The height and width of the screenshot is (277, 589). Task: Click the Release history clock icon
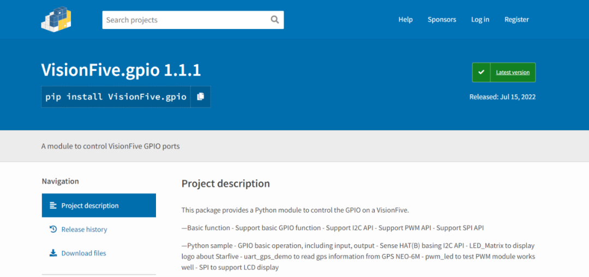53,230
